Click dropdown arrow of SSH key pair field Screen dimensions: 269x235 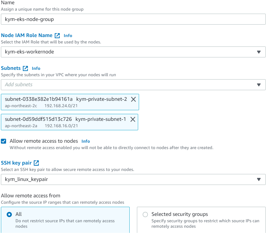click(259, 179)
